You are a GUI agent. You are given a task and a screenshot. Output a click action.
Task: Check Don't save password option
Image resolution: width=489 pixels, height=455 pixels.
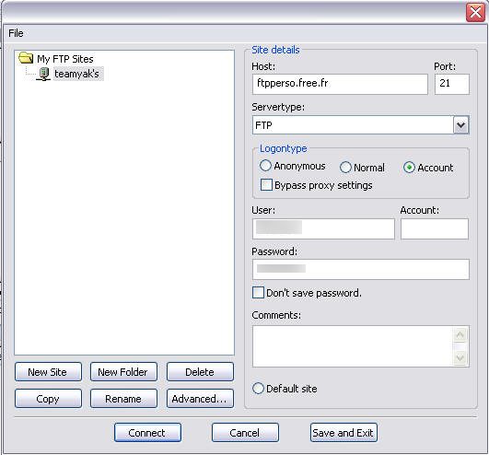(x=258, y=293)
